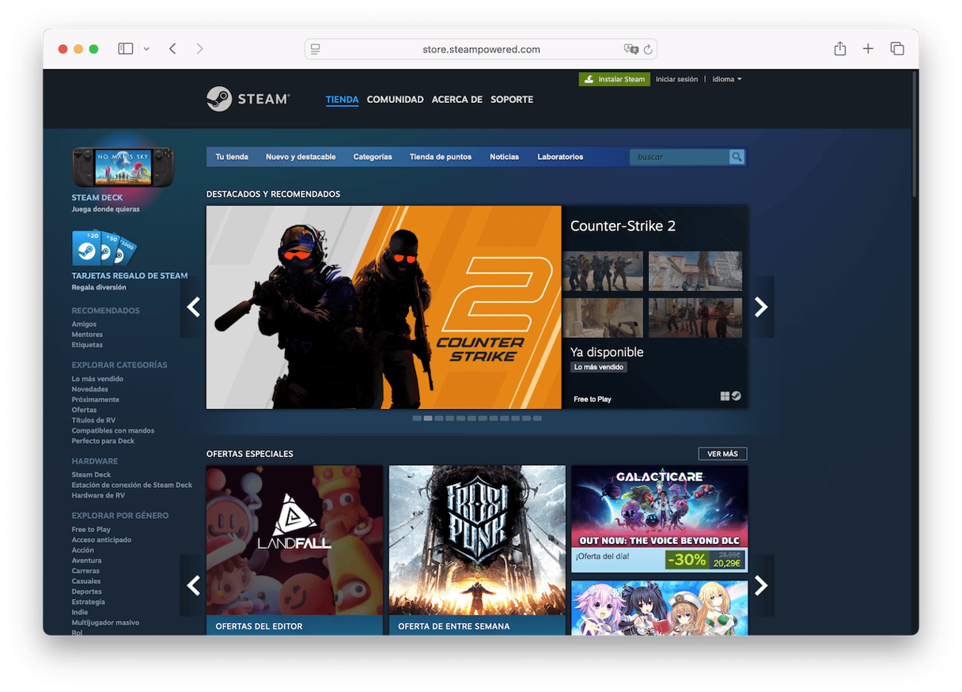Open the TIENDA tab
Image resolution: width=962 pixels, height=692 pixels.
point(342,100)
